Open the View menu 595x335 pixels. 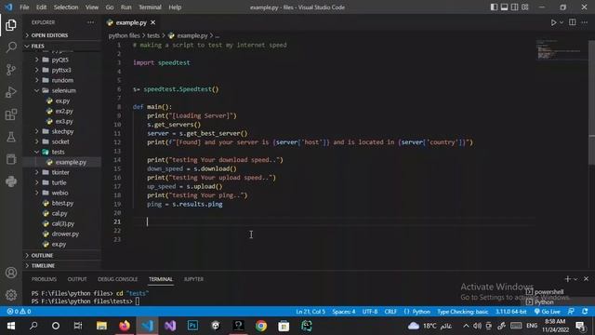pos(92,7)
